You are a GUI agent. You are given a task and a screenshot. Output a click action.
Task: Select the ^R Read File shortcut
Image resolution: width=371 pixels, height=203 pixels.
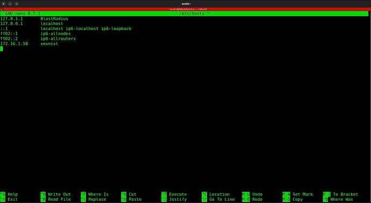coord(55,199)
